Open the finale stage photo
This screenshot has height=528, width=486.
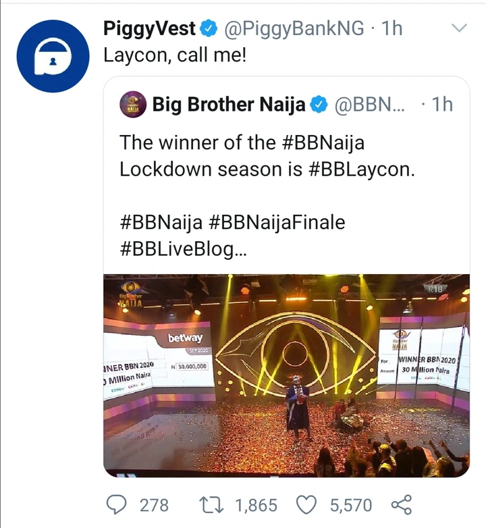coord(286,375)
